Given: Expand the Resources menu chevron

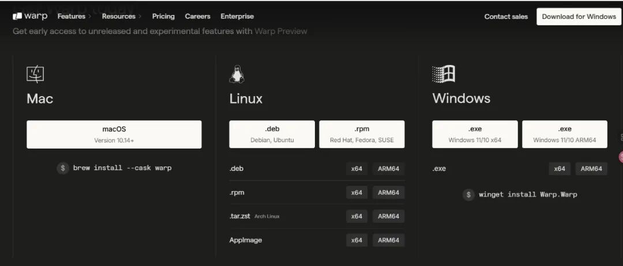Looking at the screenshot, I should [140, 17].
